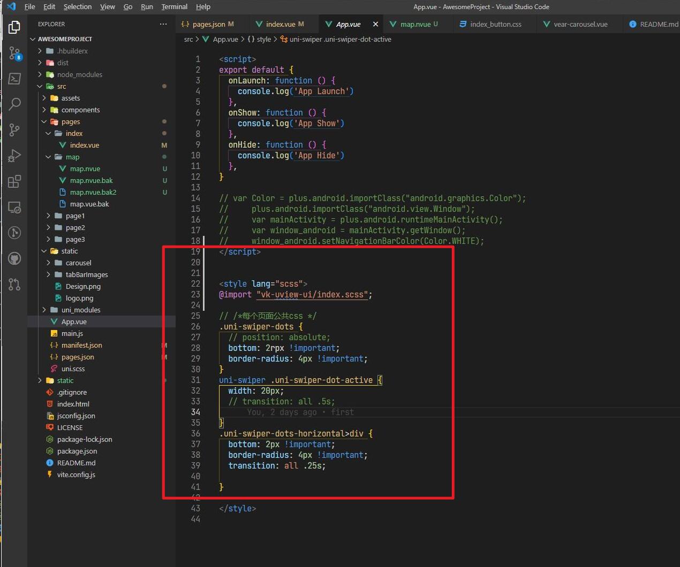Open the GitHub panel icon
680x567 pixels.
(14, 259)
